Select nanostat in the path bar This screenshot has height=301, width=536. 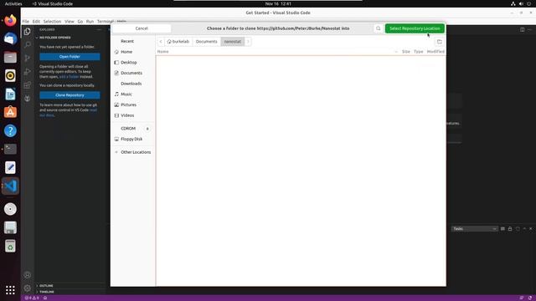click(233, 42)
